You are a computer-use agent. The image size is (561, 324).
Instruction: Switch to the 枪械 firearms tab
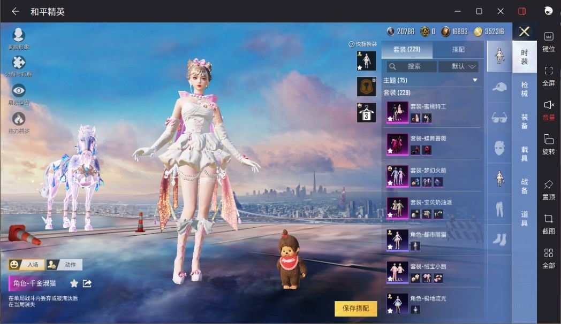pyautogui.click(x=525, y=89)
